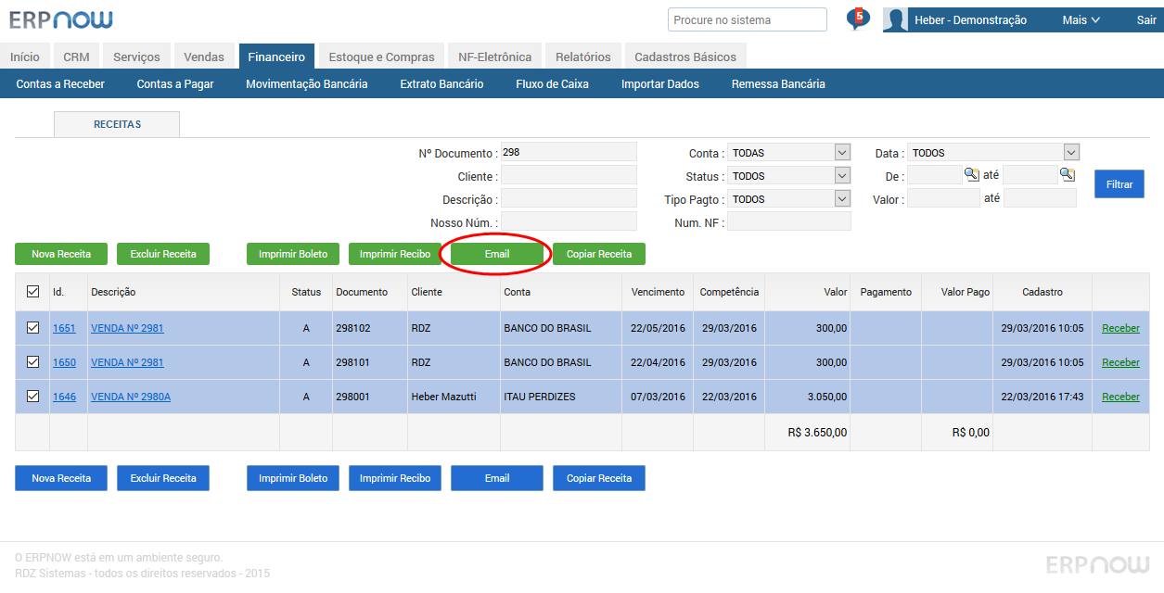Open the Serviços tab
The image size is (1164, 593).
tap(136, 57)
